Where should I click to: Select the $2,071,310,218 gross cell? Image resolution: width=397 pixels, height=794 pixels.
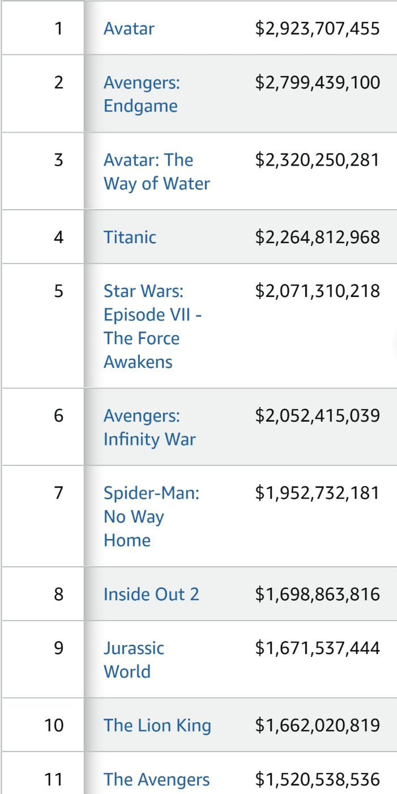click(317, 291)
